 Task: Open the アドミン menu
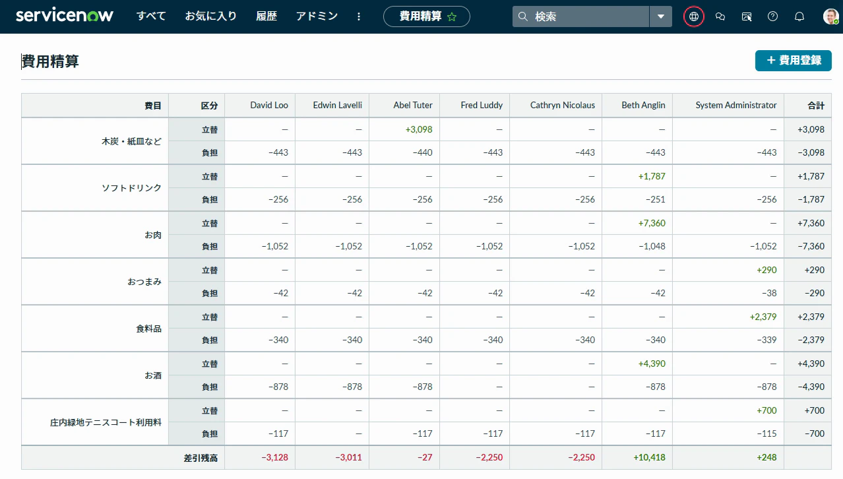(x=317, y=16)
